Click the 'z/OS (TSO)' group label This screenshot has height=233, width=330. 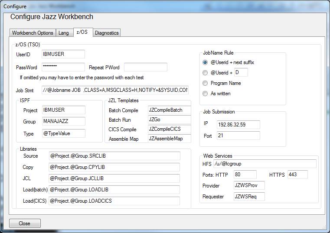(x=28, y=45)
